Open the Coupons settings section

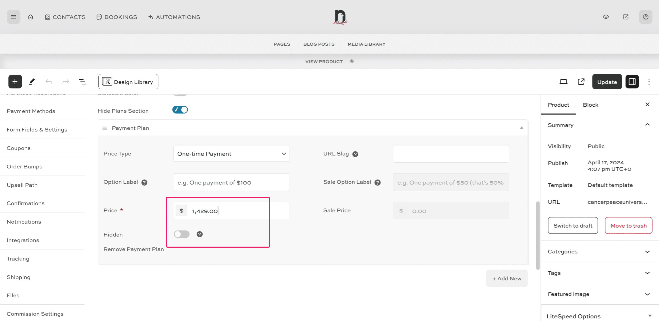click(19, 148)
